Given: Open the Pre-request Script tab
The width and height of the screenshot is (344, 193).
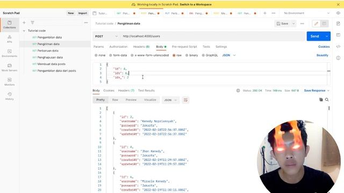Looking at the screenshot, I should pyautogui.click(x=184, y=47).
